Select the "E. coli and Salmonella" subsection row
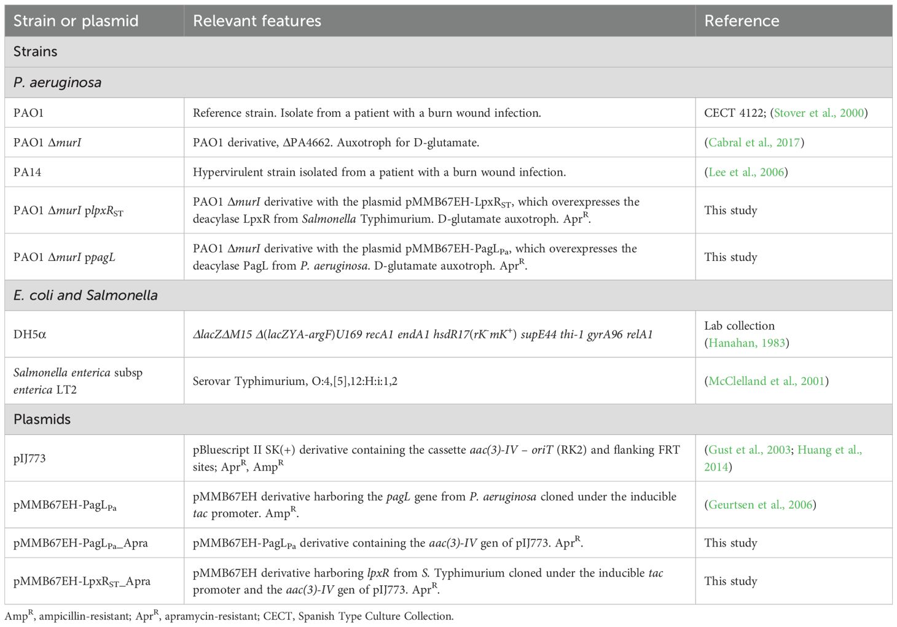The height and width of the screenshot is (627, 897). tap(85, 295)
